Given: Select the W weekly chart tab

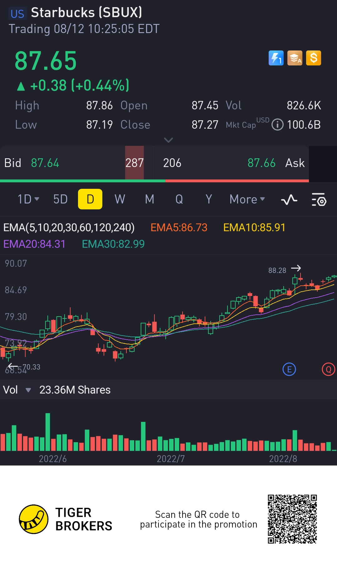Looking at the screenshot, I should [120, 199].
